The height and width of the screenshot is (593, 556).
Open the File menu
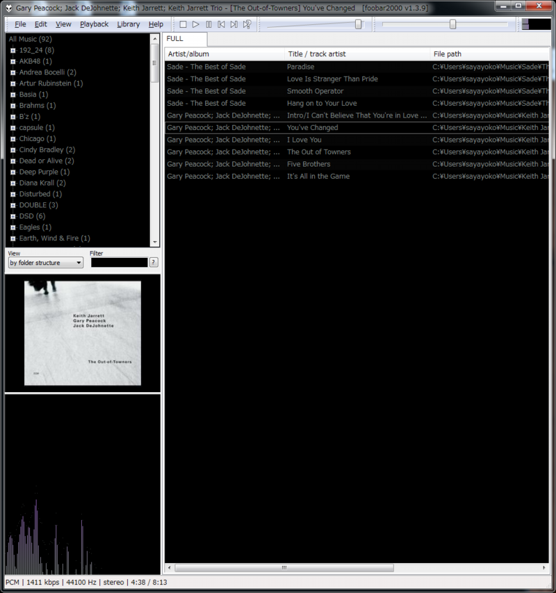click(x=20, y=24)
